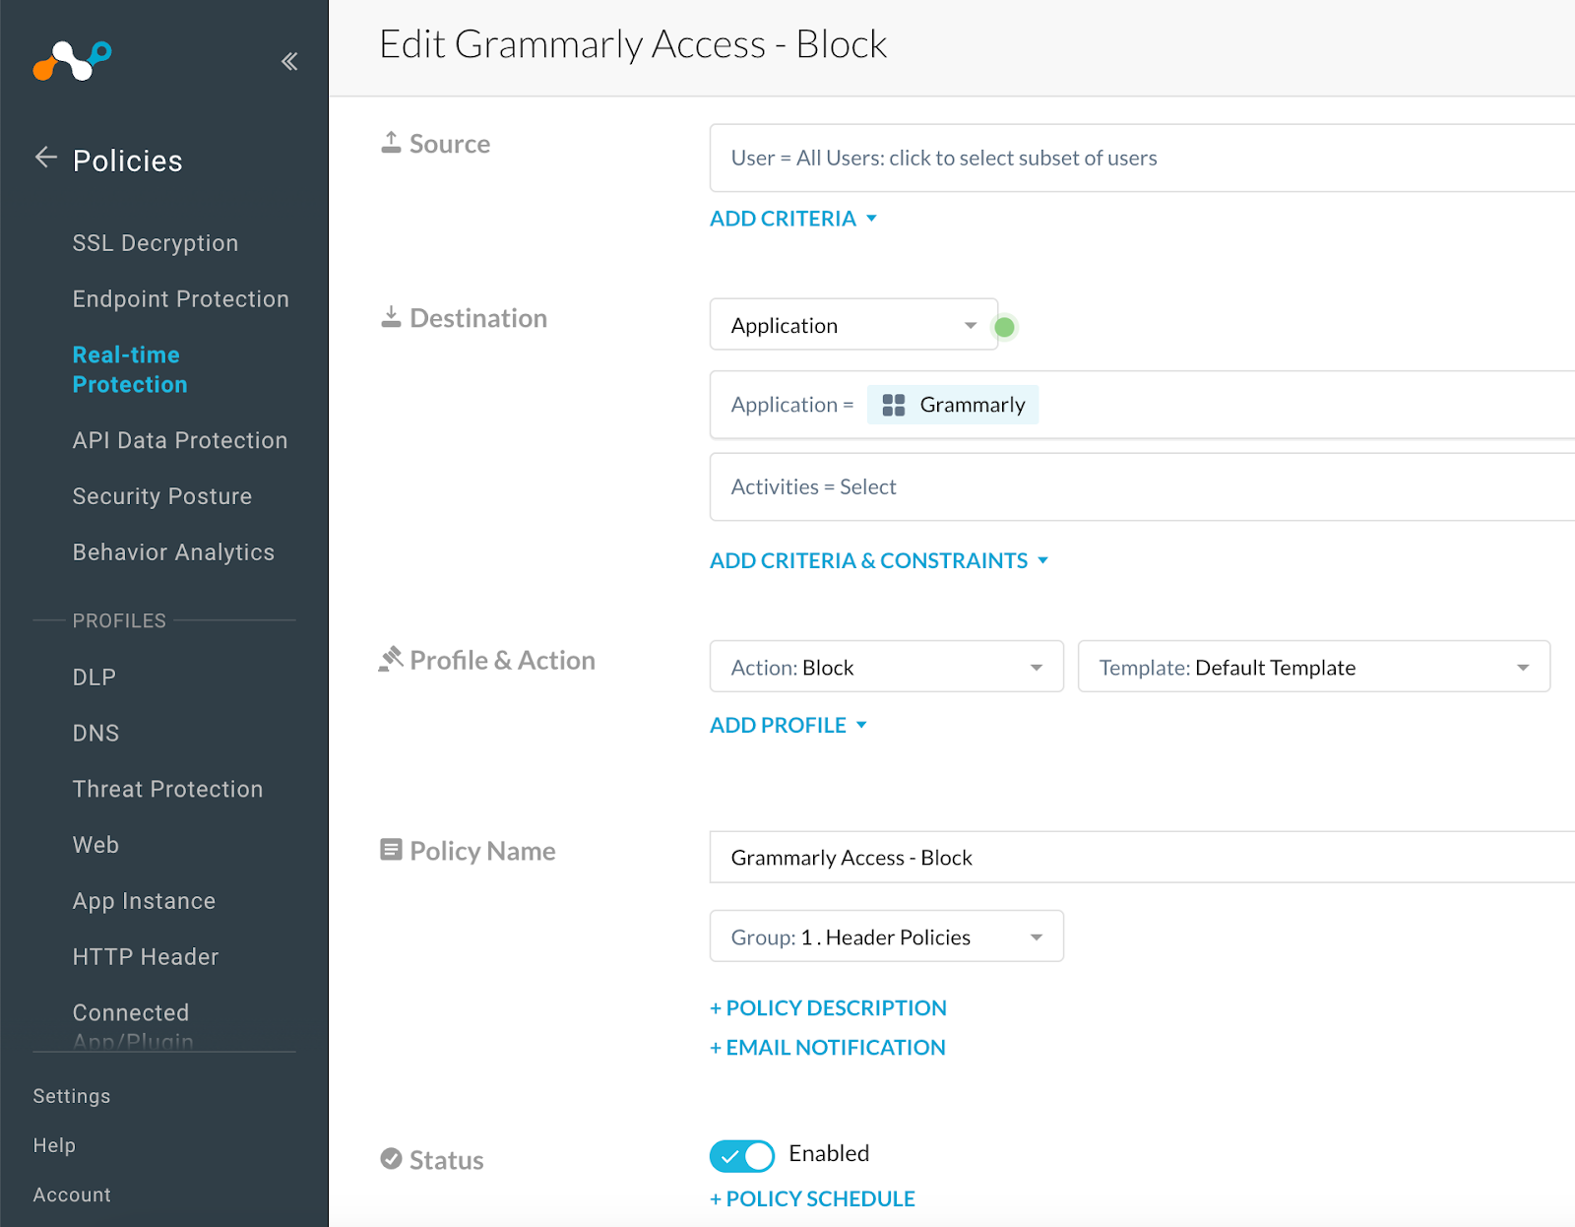
Task: Toggle the Enabled status switch
Action: point(742,1156)
